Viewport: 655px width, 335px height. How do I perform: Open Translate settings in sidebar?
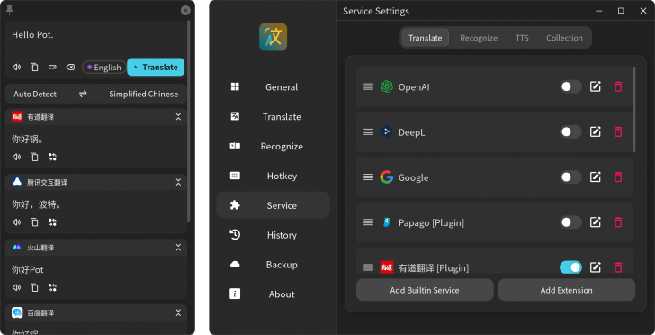[274, 117]
